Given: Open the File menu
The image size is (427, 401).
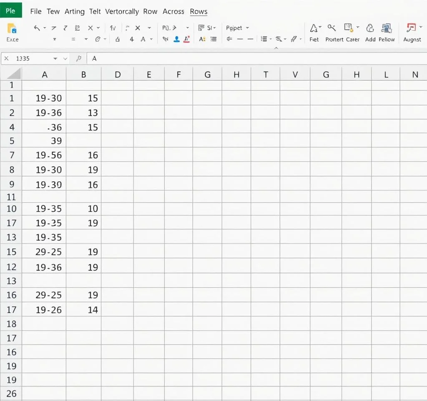Looking at the screenshot, I should [36, 11].
